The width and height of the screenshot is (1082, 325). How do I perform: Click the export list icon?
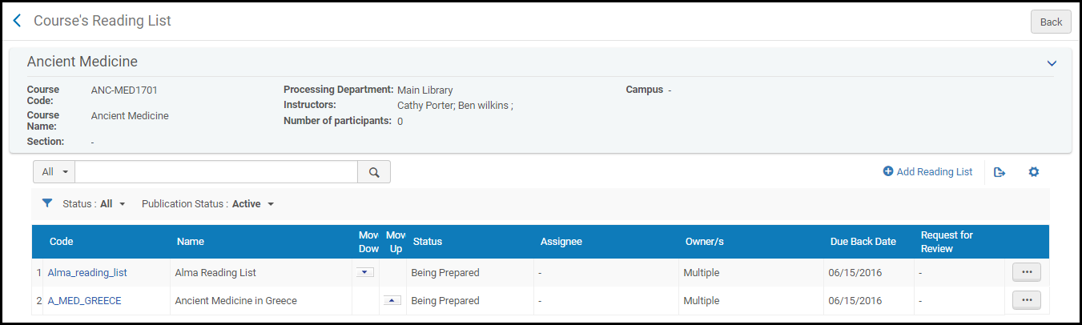coord(999,172)
